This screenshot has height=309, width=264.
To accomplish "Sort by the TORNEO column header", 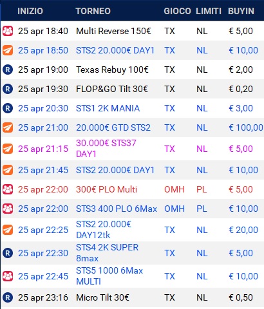I will pyautogui.click(x=93, y=11).
